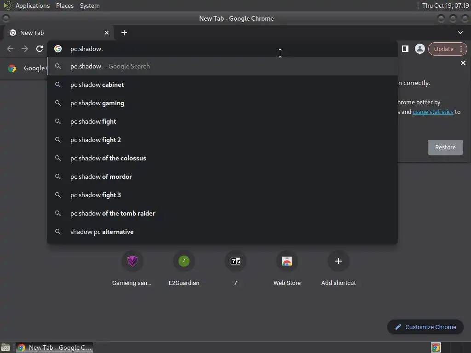Image resolution: width=471 pixels, height=353 pixels.
Task: Click the search icon beside 'pc shadow of mordor'
Action: click(58, 176)
